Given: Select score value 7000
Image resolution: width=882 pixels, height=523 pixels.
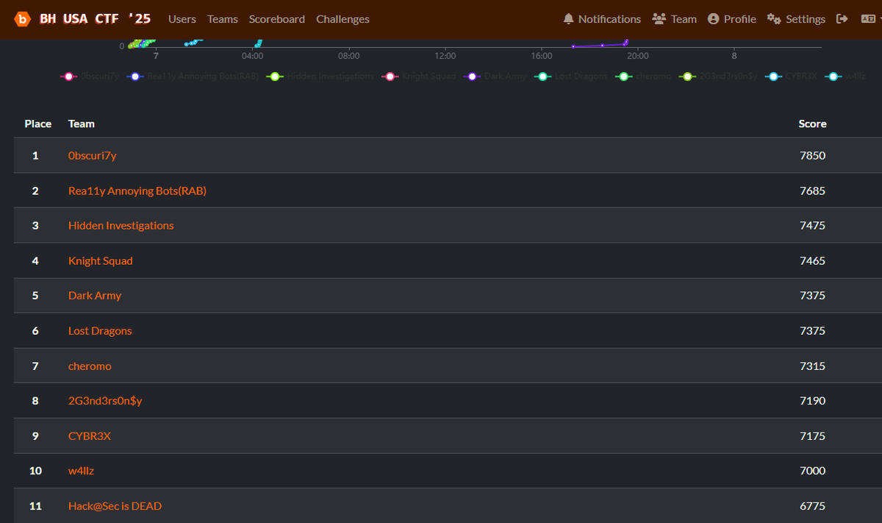Looking at the screenshot, I should coord(812,471).
